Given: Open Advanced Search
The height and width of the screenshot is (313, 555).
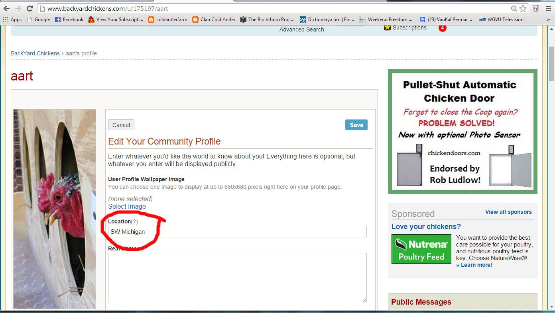Looking at the screenshot, I should (301, 29).
